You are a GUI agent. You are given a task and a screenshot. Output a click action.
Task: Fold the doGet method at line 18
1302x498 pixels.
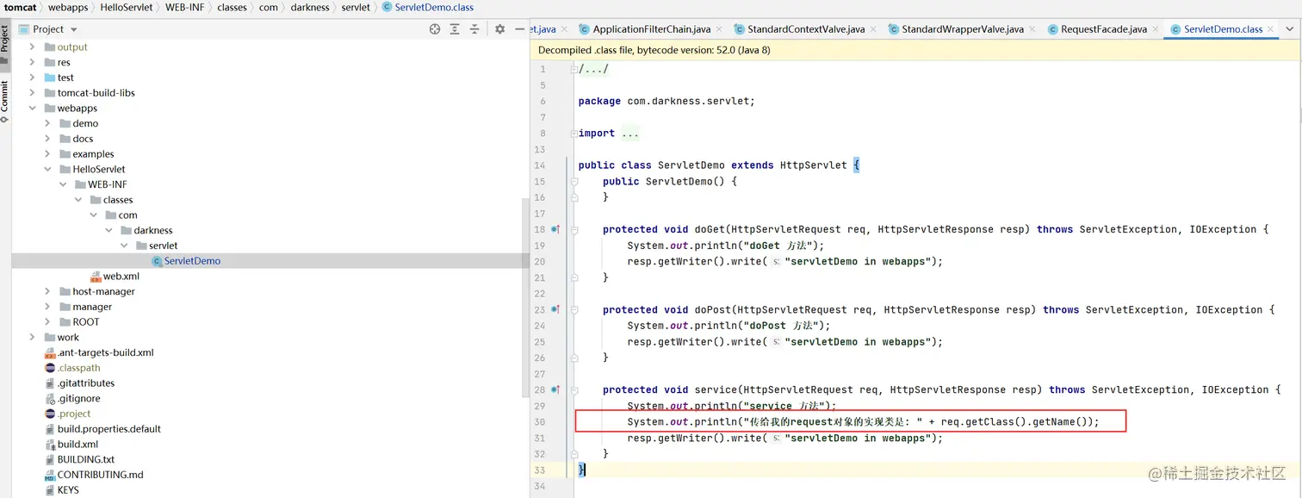(x=573, y=229)
